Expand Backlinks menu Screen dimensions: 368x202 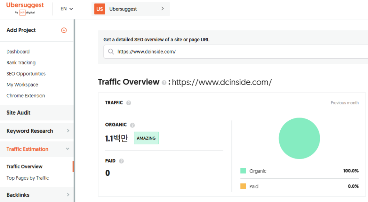(37, 195)
